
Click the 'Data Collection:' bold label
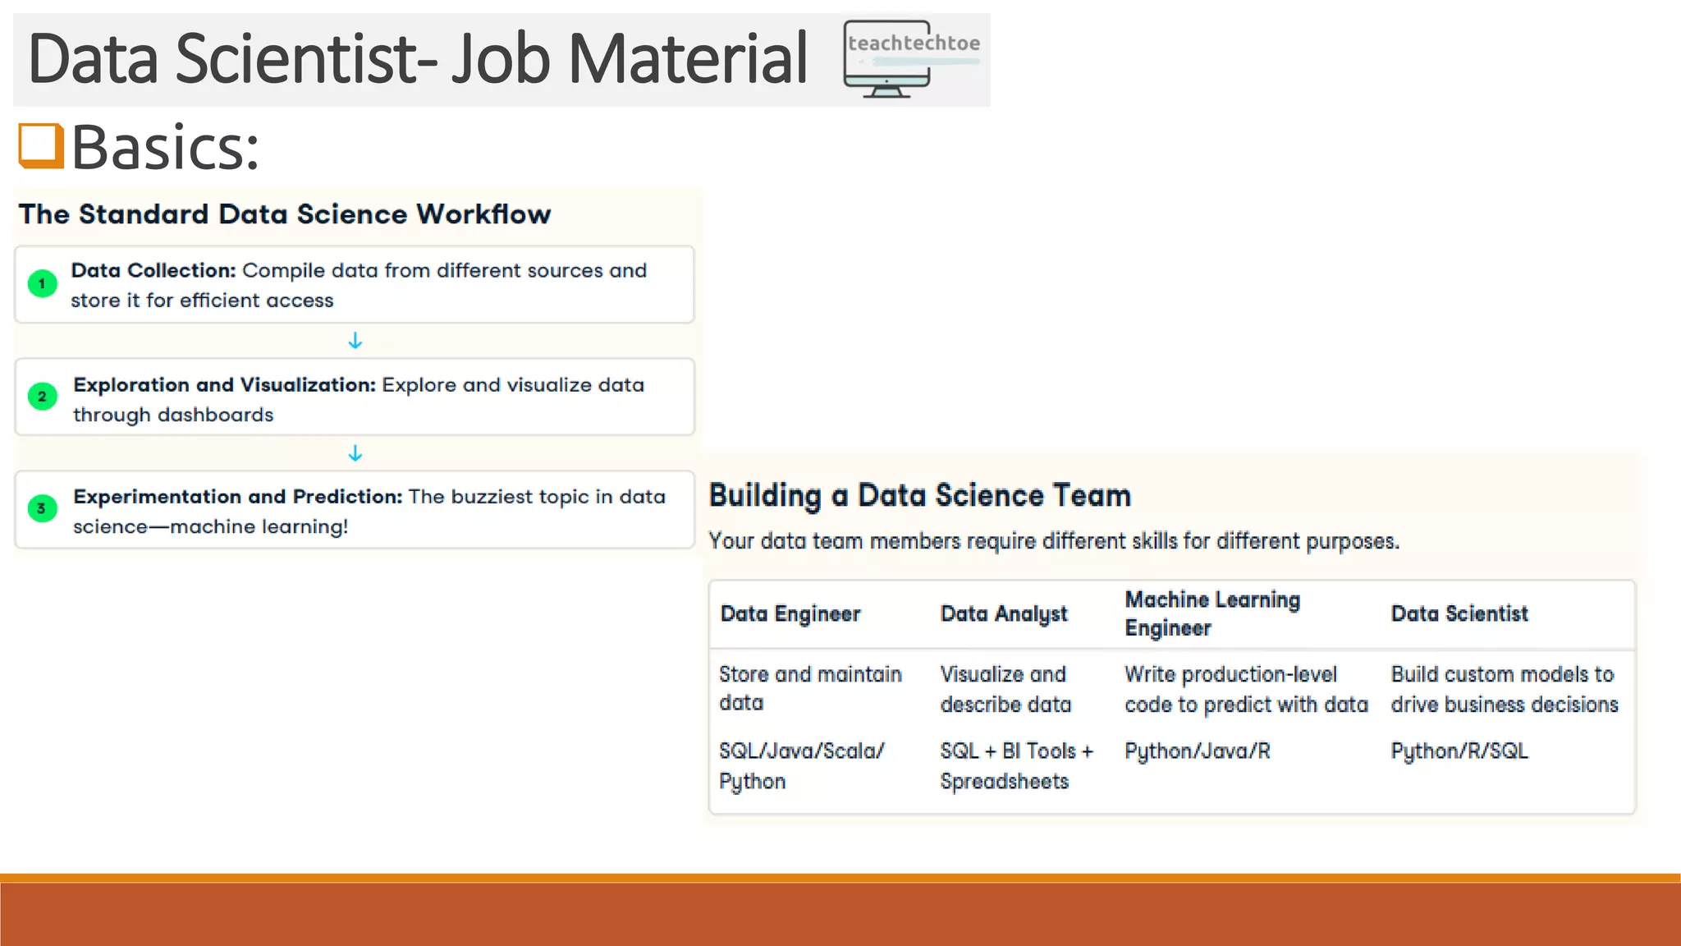(x=153, y=270)
